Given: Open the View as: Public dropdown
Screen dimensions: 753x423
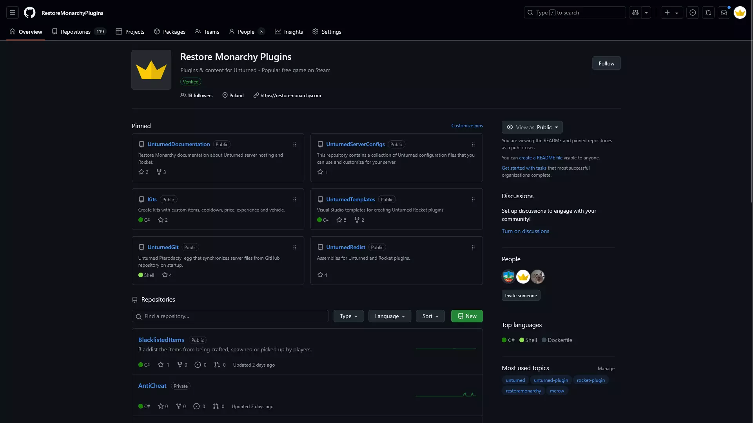Looking at the screenshot, I should click(x=532, y=127).
